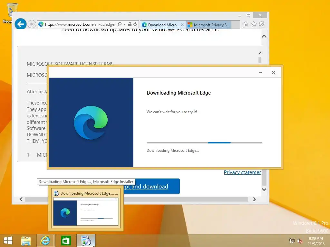Switch to the Microsoft Privacy Statement tab
Screen dimensions: 330x247
pos(209,25)
